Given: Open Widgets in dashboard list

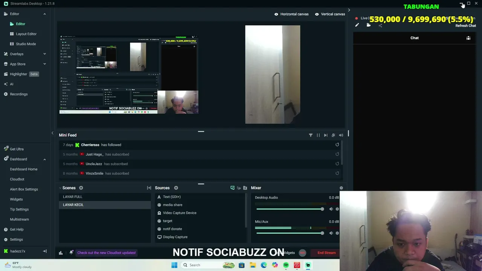Looking at the screenshot, I should point(16,199).
